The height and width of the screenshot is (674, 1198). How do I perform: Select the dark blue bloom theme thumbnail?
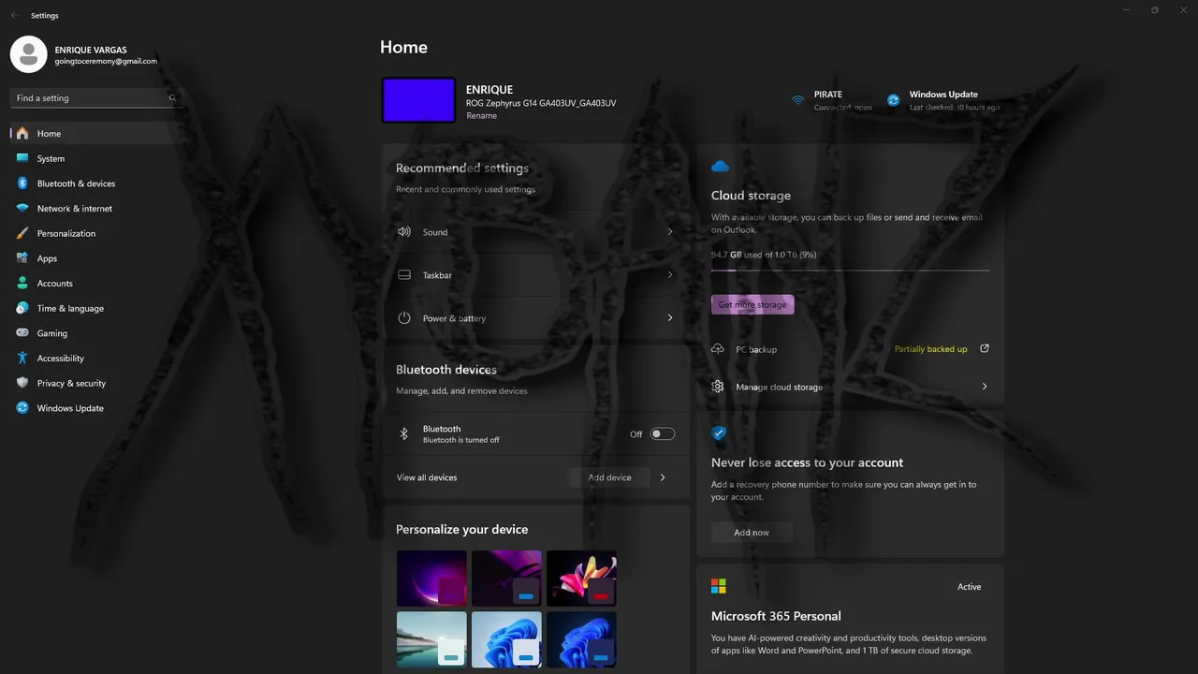tap(581, 640)
